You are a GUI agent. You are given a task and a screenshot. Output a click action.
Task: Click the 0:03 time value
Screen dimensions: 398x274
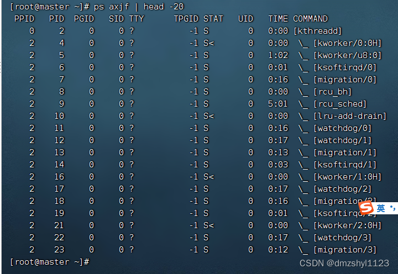point(278,165)
